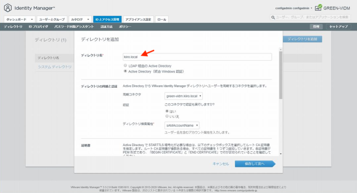Open the ID プロバイダ submenu item
357x193 pixels.
pos(38,27)
